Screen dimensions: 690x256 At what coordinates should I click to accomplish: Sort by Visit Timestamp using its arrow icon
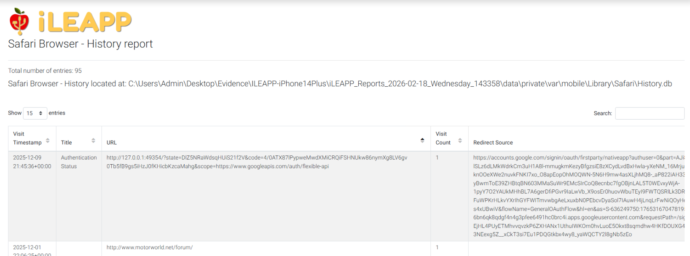click(x=48, y=141)
